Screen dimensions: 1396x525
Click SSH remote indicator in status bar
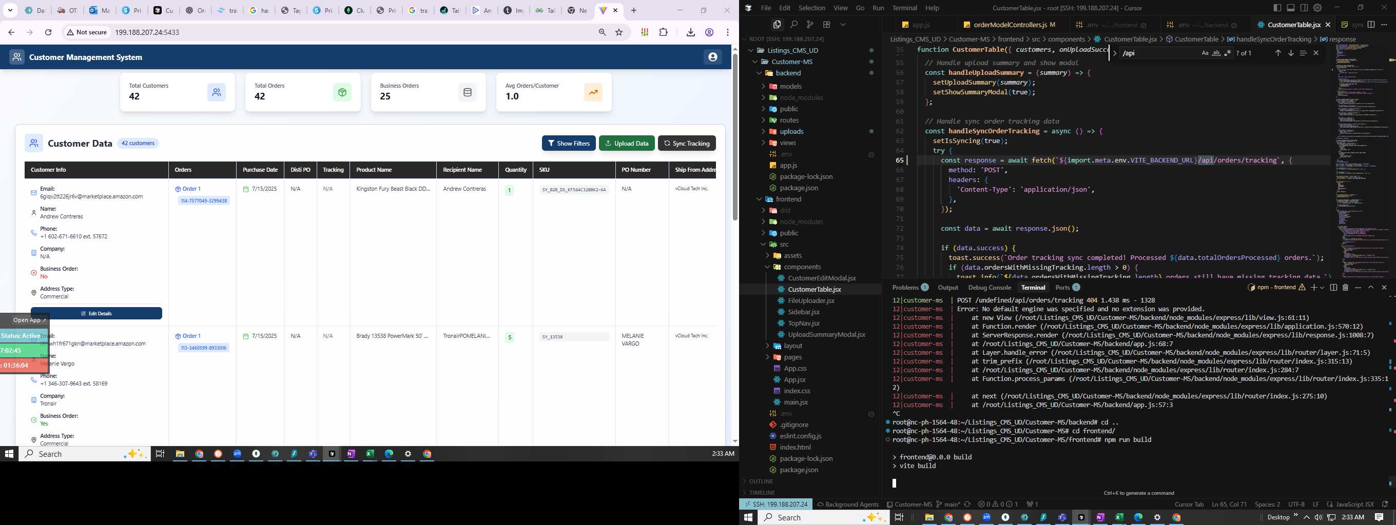point(776,504)
